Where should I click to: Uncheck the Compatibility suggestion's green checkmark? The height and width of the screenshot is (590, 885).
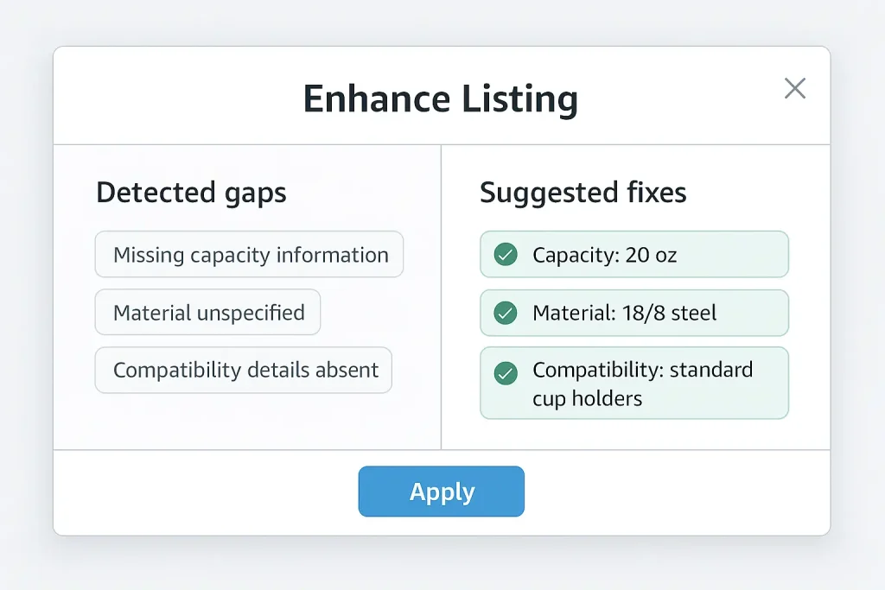pyautogui.click(x=505, y=373)
